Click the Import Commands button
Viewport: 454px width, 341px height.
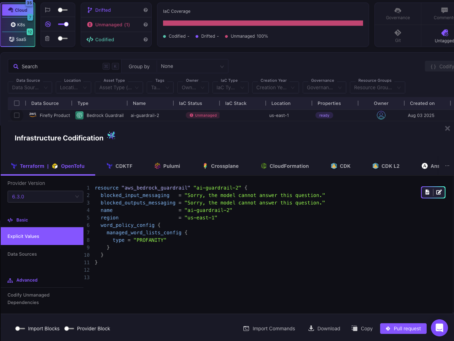pos(269,329)
